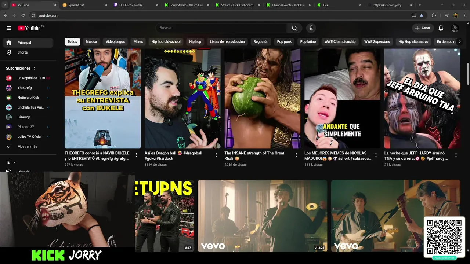
Task: Open the notifications bell
Action: tap(441, 28)
